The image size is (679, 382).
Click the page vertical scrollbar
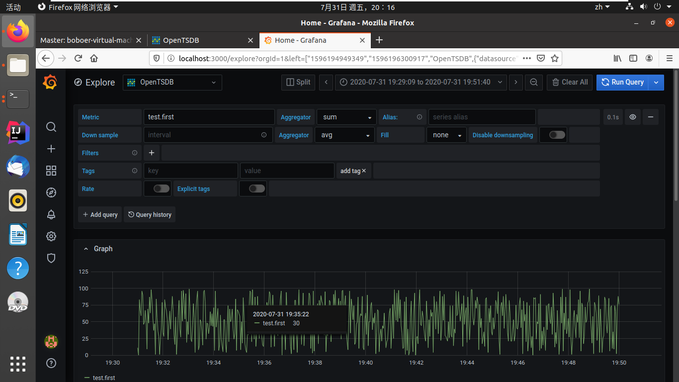click(x=676, y=134)
